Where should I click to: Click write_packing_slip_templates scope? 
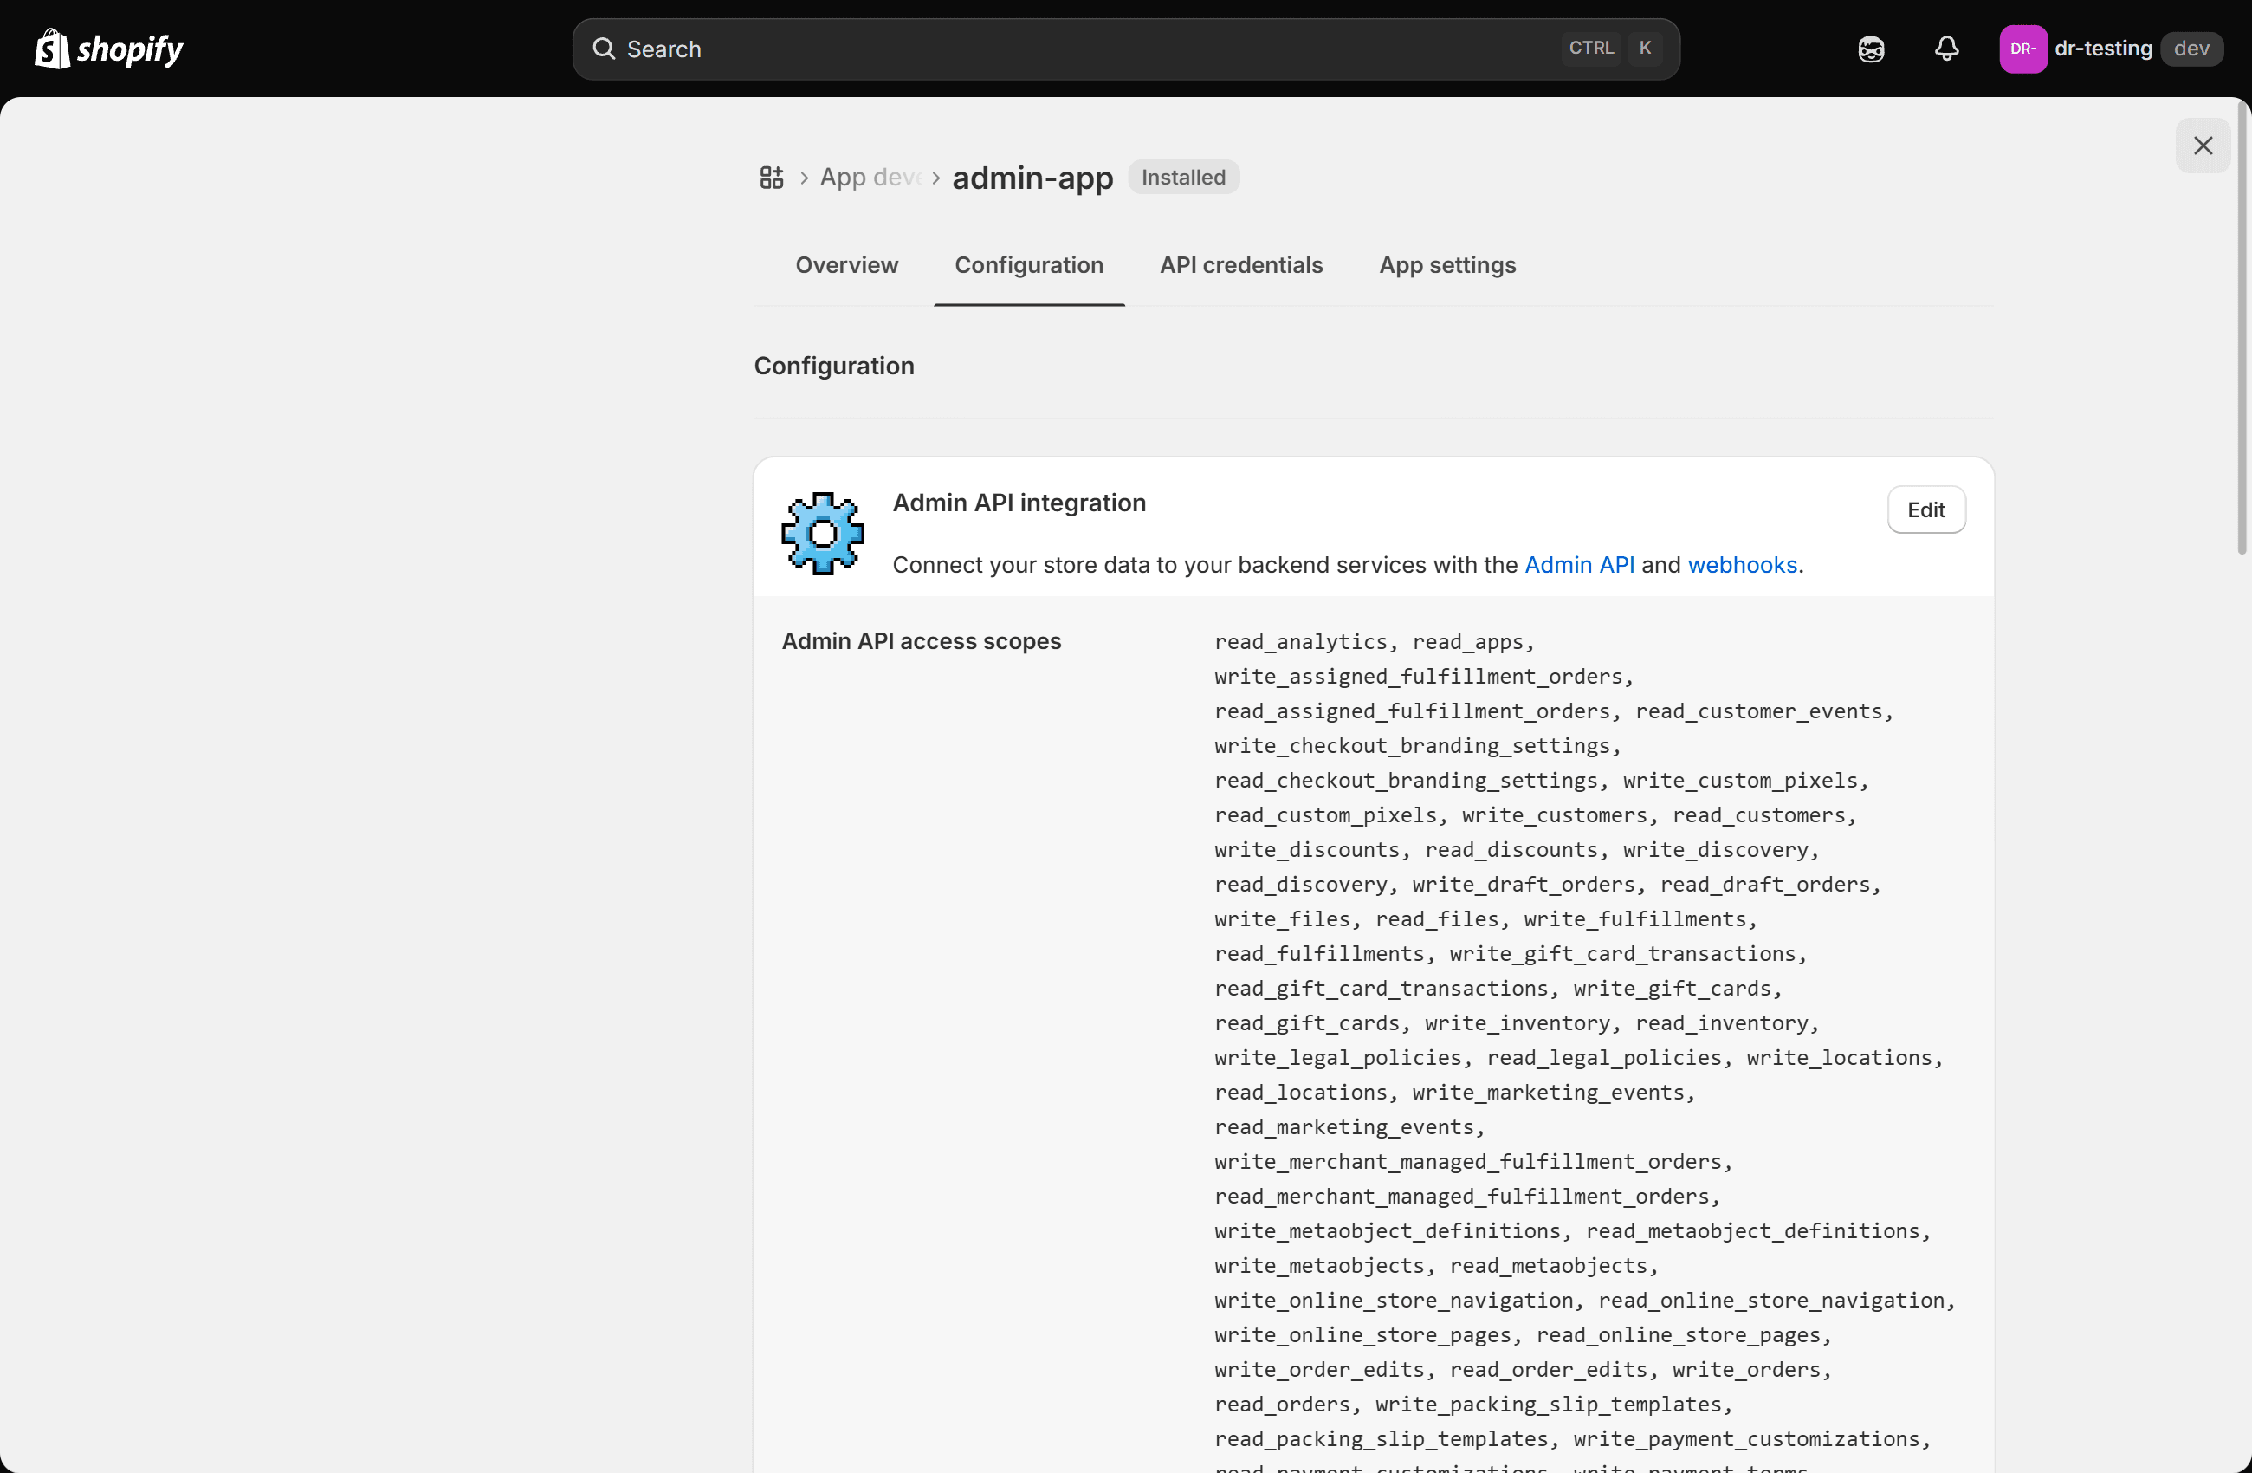(1548, 1404)
